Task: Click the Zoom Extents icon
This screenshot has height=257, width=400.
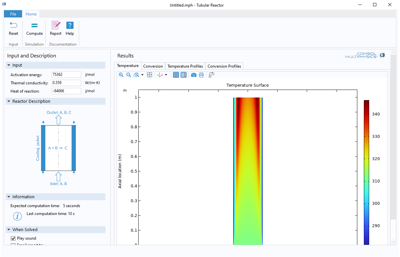Action: (149, 75)
